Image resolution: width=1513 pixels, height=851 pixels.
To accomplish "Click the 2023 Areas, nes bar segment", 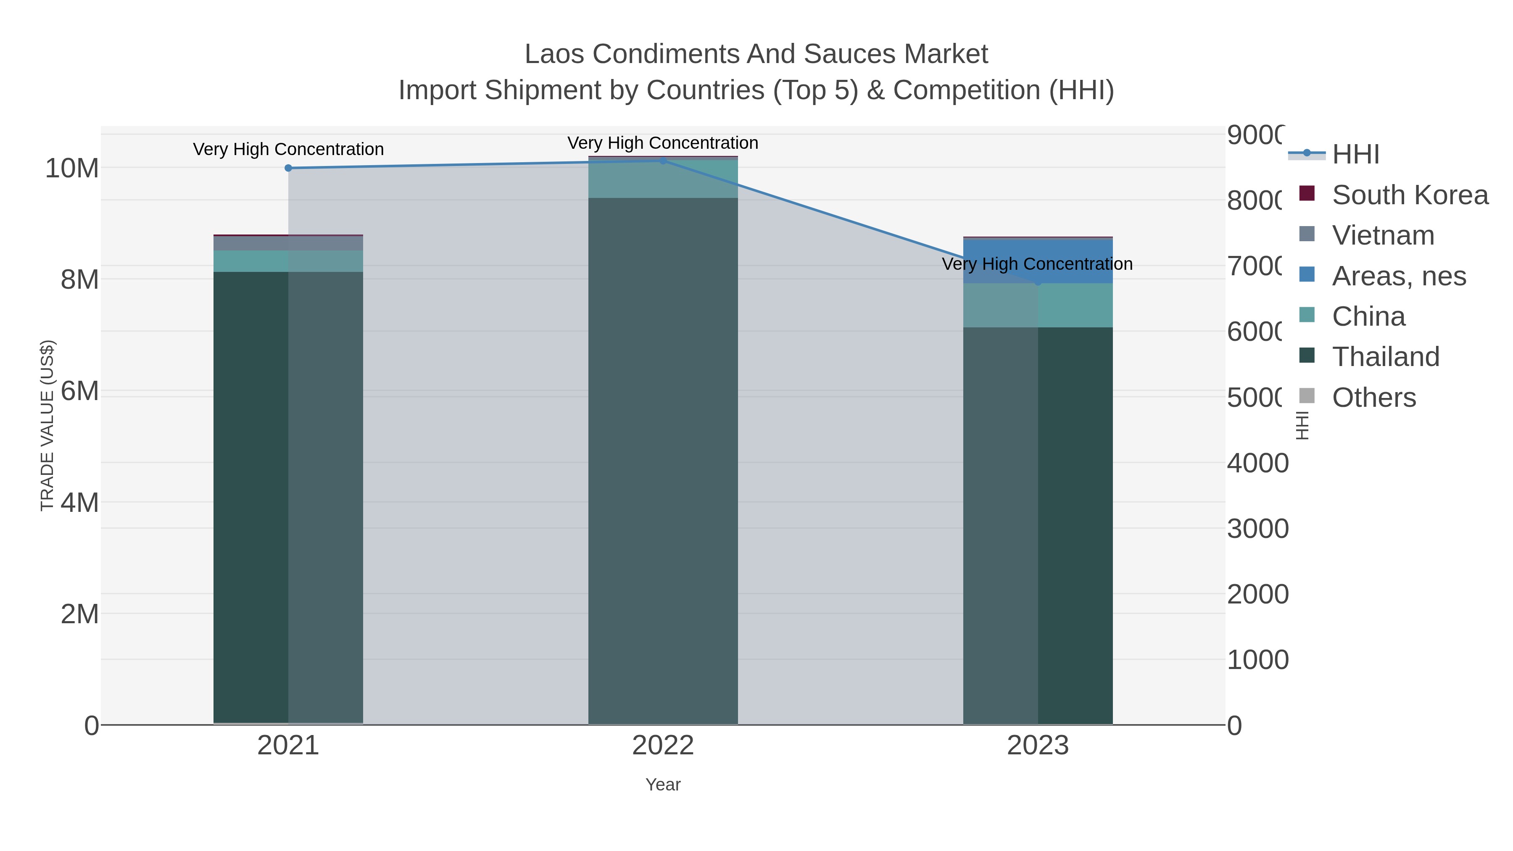I will coord(1038,261).
